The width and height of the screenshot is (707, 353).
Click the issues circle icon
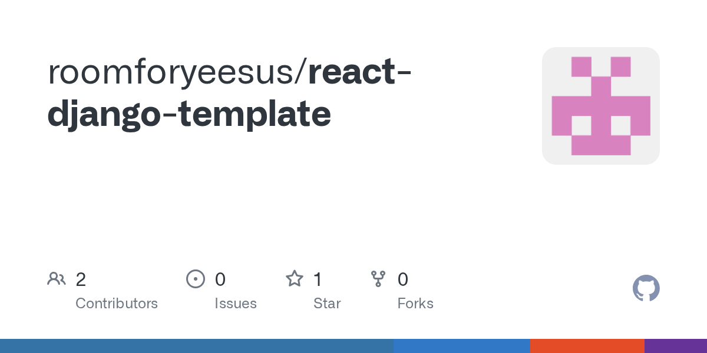[195, 279]
